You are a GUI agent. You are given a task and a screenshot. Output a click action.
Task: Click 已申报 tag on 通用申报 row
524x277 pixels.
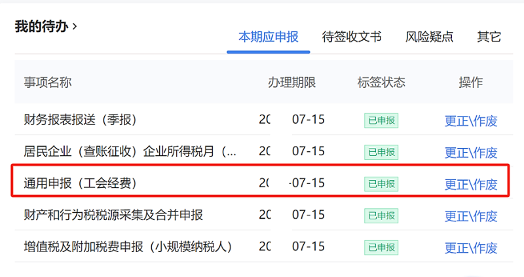tap(381, 184)
